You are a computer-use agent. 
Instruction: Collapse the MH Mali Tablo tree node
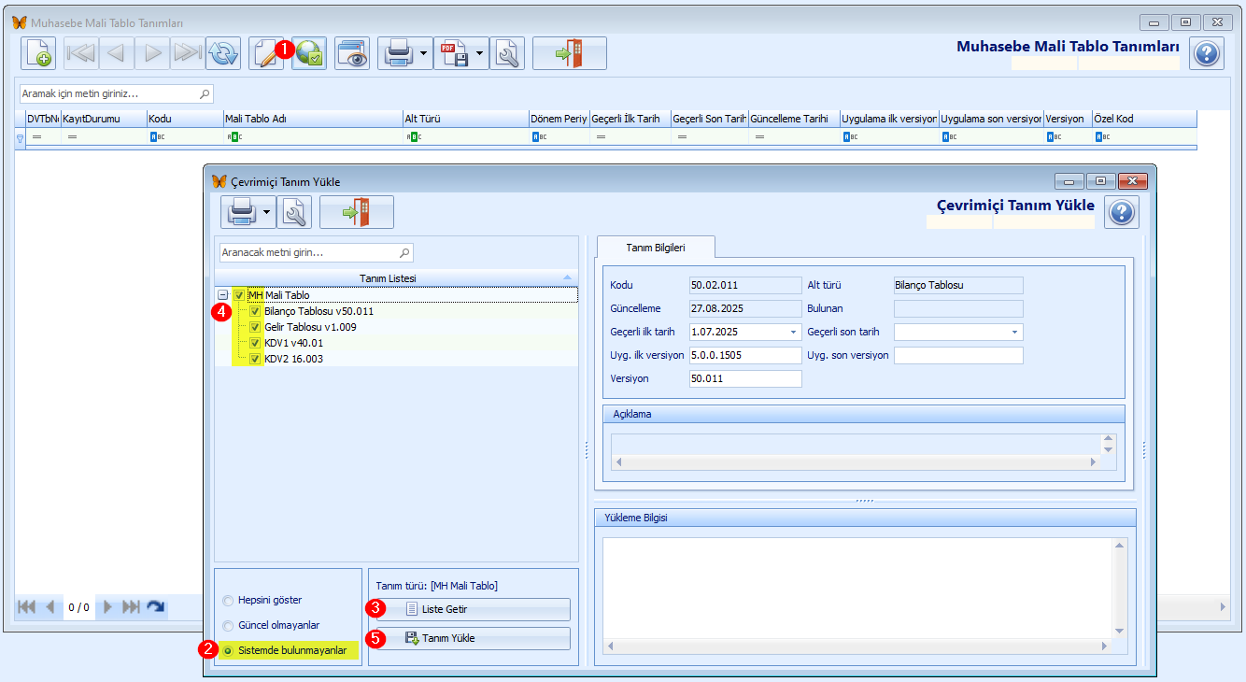222,295
